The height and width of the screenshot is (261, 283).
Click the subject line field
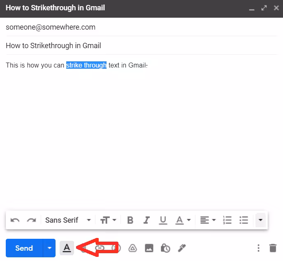141,46
